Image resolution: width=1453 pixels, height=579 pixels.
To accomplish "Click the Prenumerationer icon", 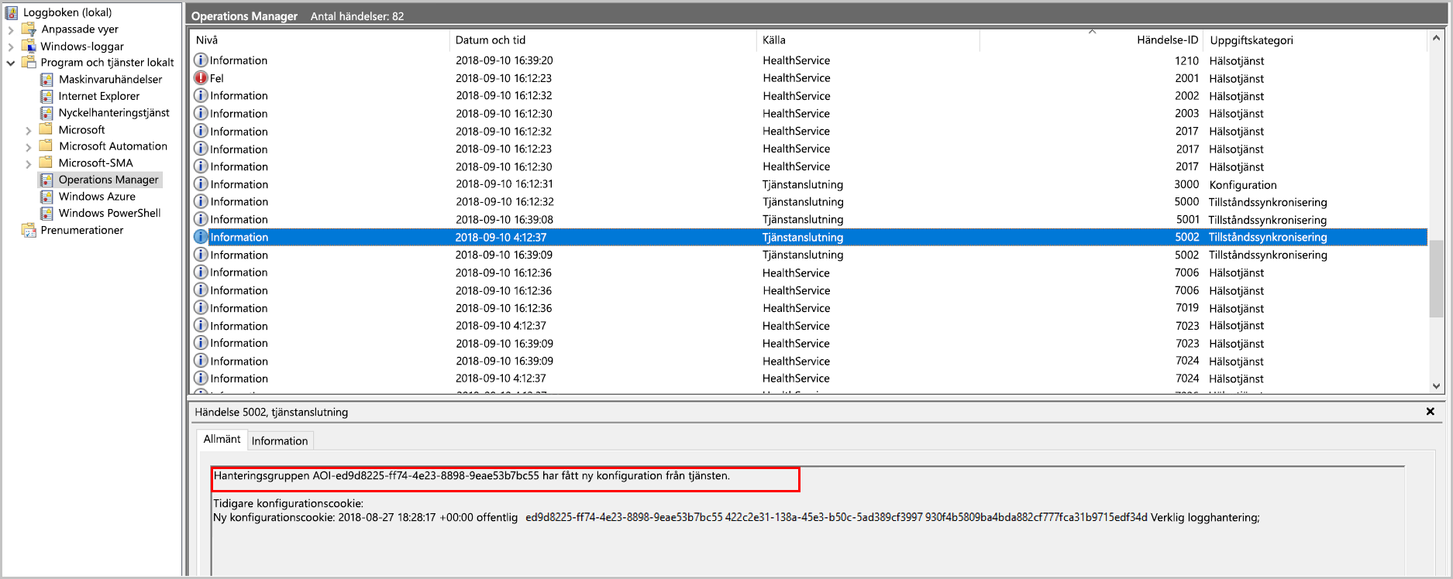I will tap(29, 230).
